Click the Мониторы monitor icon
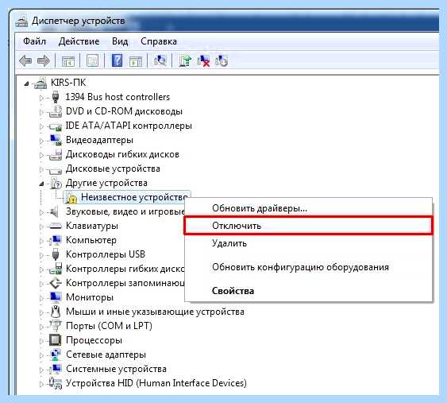Viewport: 447px width, 403px height. pyautogui.click(x=56, y=297)
